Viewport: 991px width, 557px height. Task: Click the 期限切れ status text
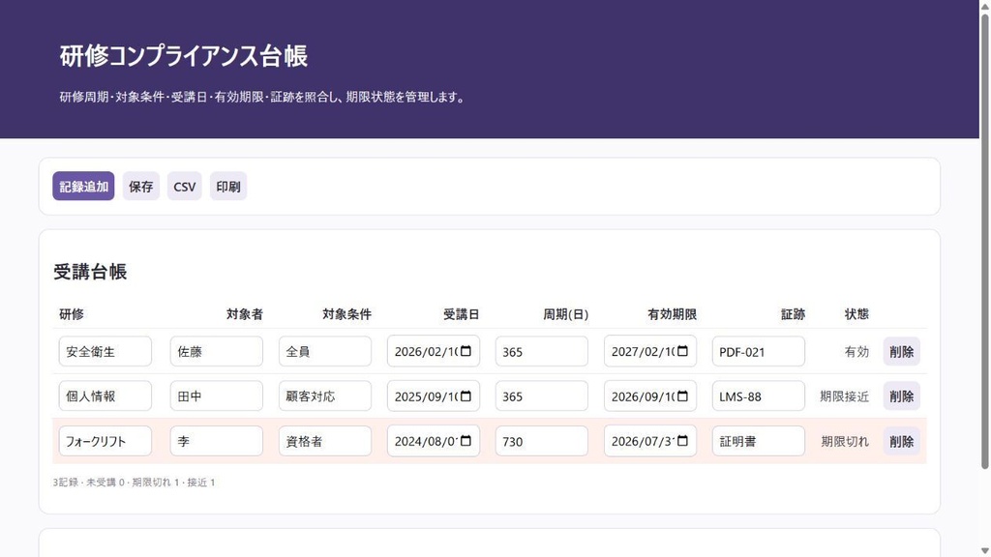[845, 441]
